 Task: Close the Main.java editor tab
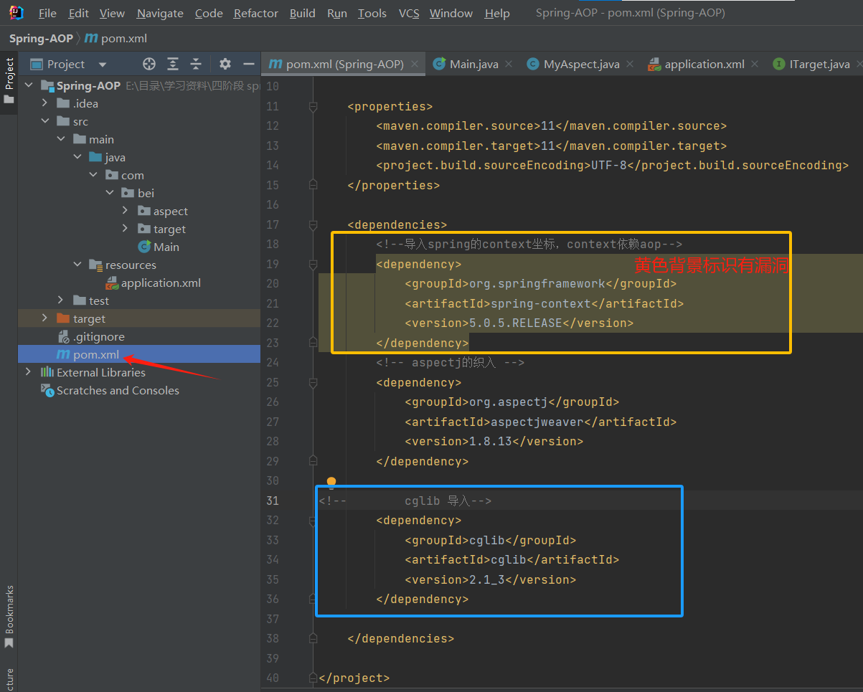pos(509,64)
